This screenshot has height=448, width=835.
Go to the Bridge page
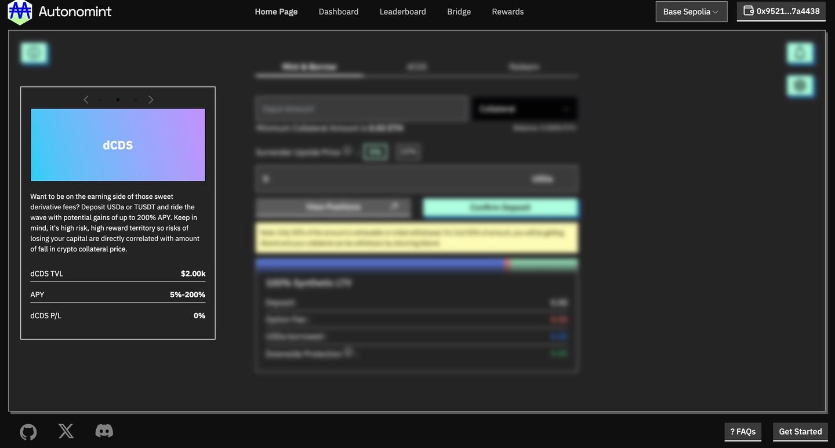pyautogui.click(x=459, y=12)
